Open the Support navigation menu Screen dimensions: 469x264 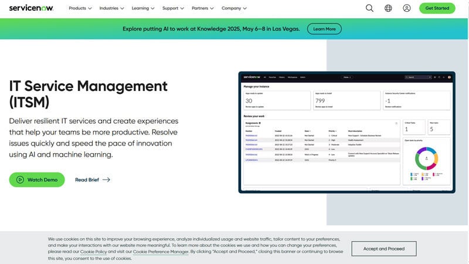173,9
